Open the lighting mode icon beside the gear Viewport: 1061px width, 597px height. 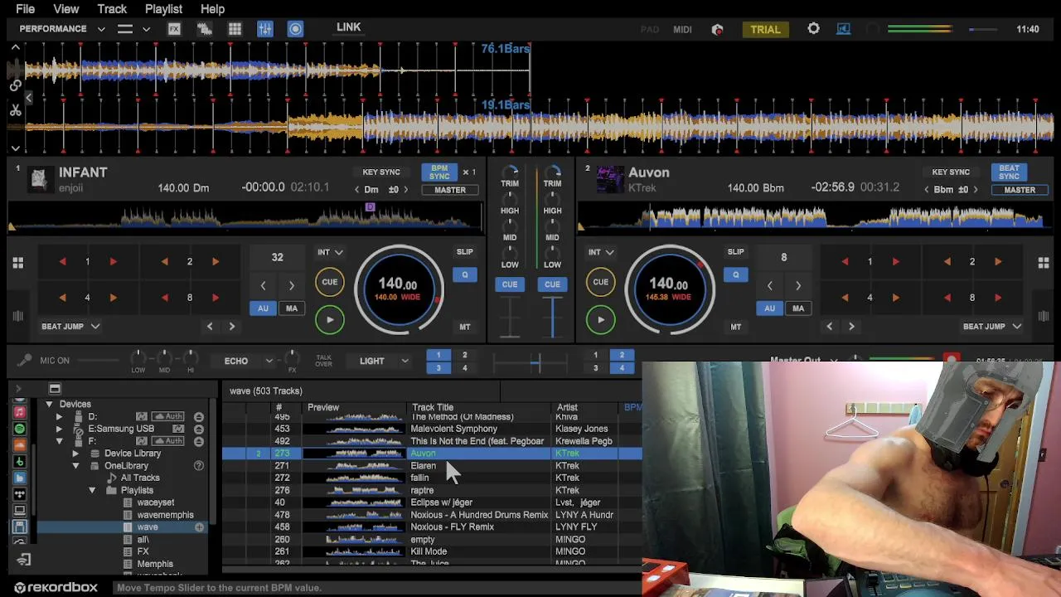click(x=843, y=29)
